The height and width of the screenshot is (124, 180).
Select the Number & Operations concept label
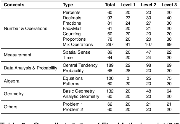tap(25, 28)
